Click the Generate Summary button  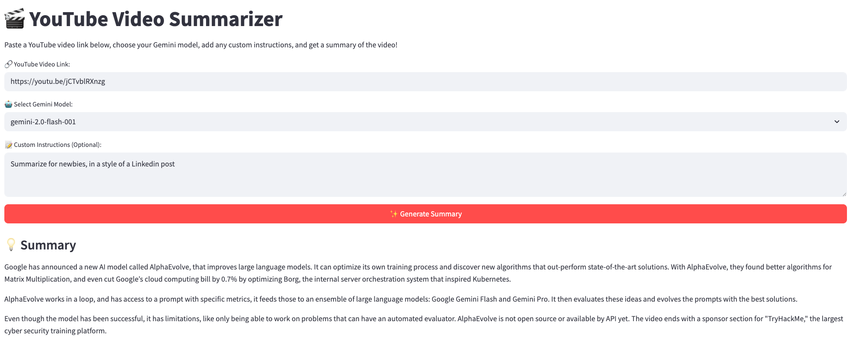click(x=425, y=214)
